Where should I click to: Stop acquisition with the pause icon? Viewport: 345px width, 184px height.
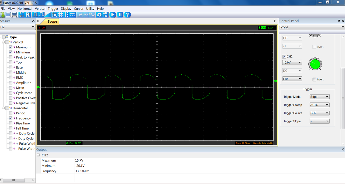click(120, 15)
